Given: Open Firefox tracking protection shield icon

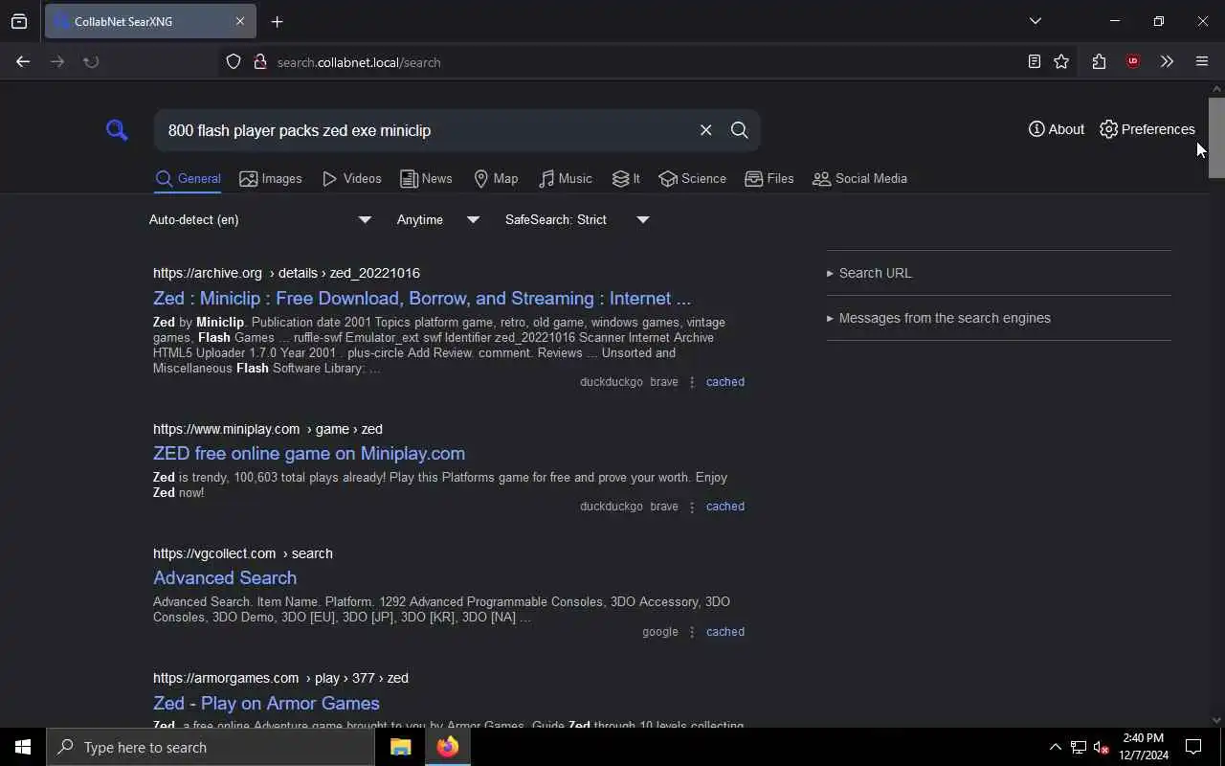Looking at the screenshot, I should pos(234,62).
